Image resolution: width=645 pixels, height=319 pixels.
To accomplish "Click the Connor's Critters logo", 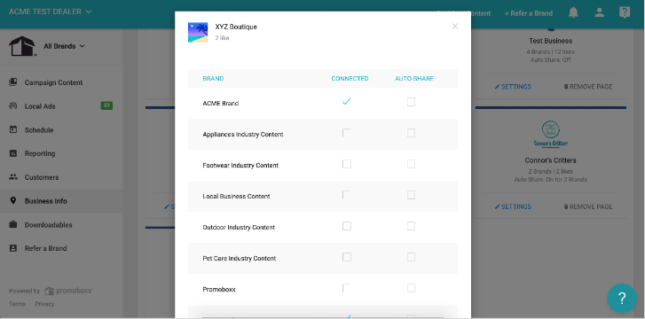I will click(550, 136).
